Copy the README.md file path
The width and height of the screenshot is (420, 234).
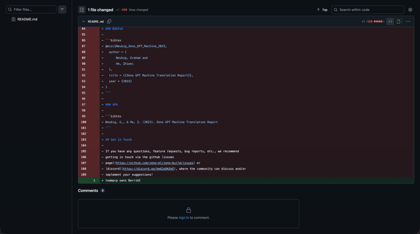coord(109,21)
